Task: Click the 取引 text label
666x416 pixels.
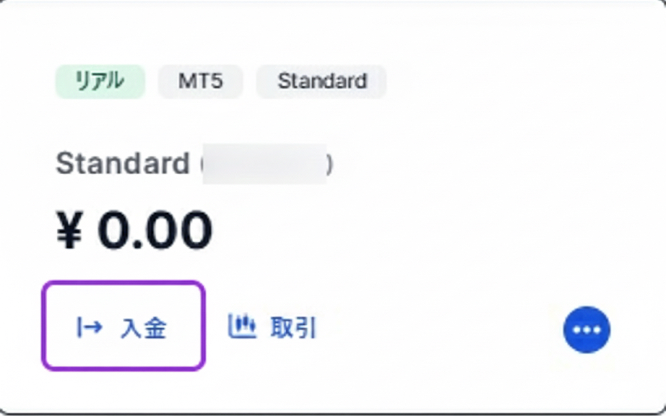Action: (x=293, y=328)
